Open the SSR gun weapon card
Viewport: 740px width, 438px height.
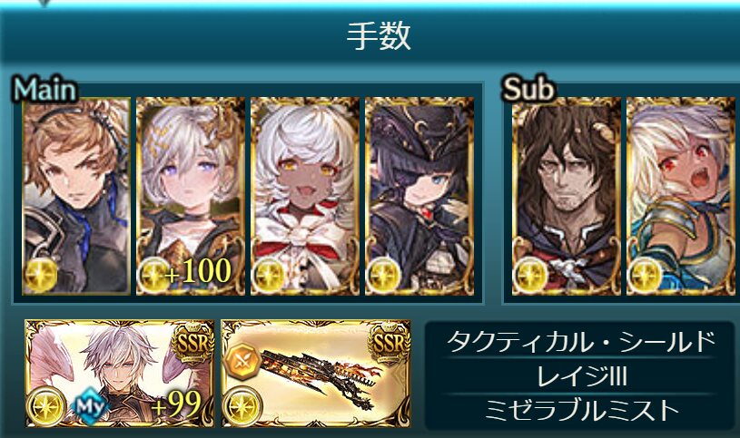[x=316, y=374]
